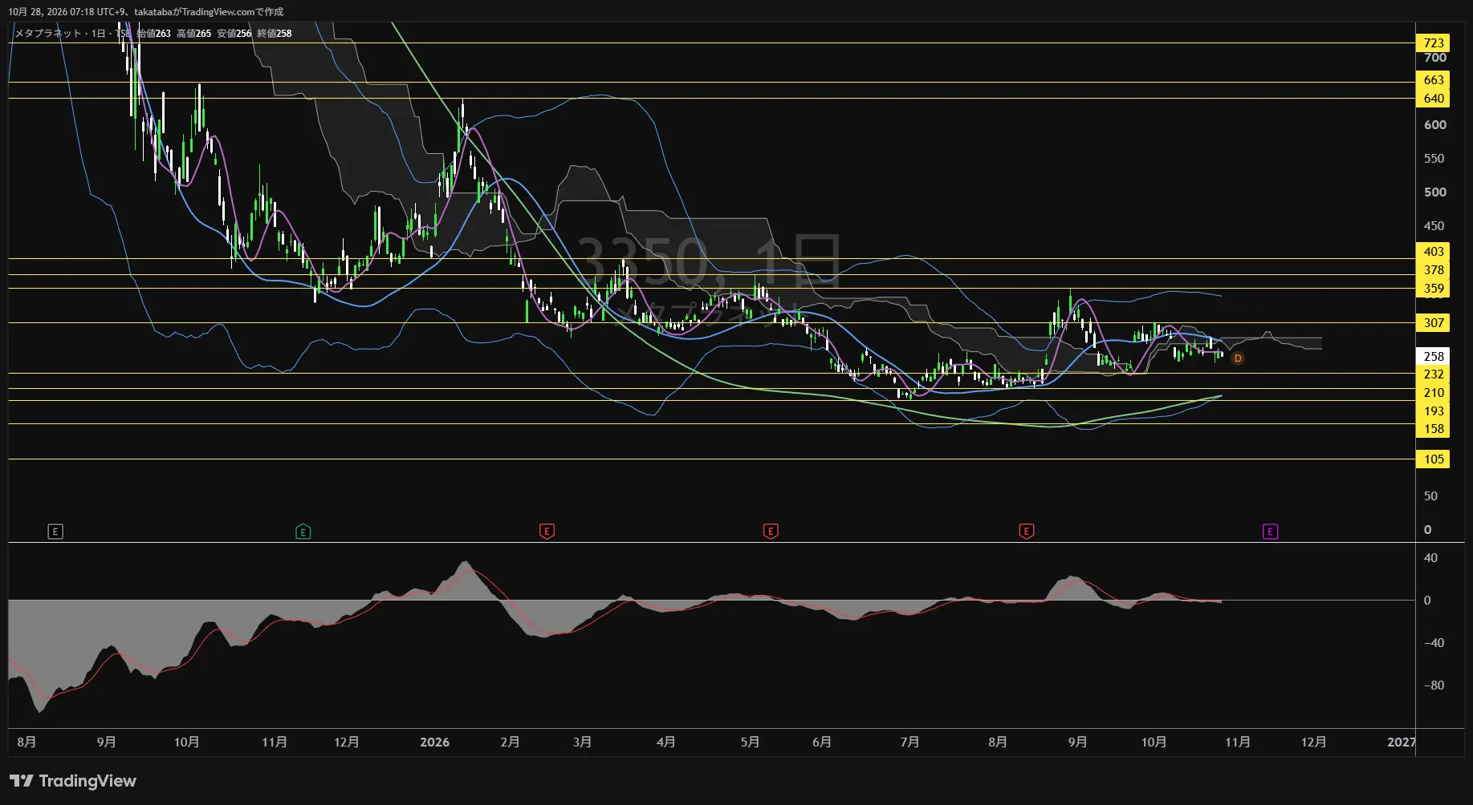Select the purple upcoming earnings E marker
Image resolution: width=1473 pixels, height=805 pixels.
(x=1270, y=532)
